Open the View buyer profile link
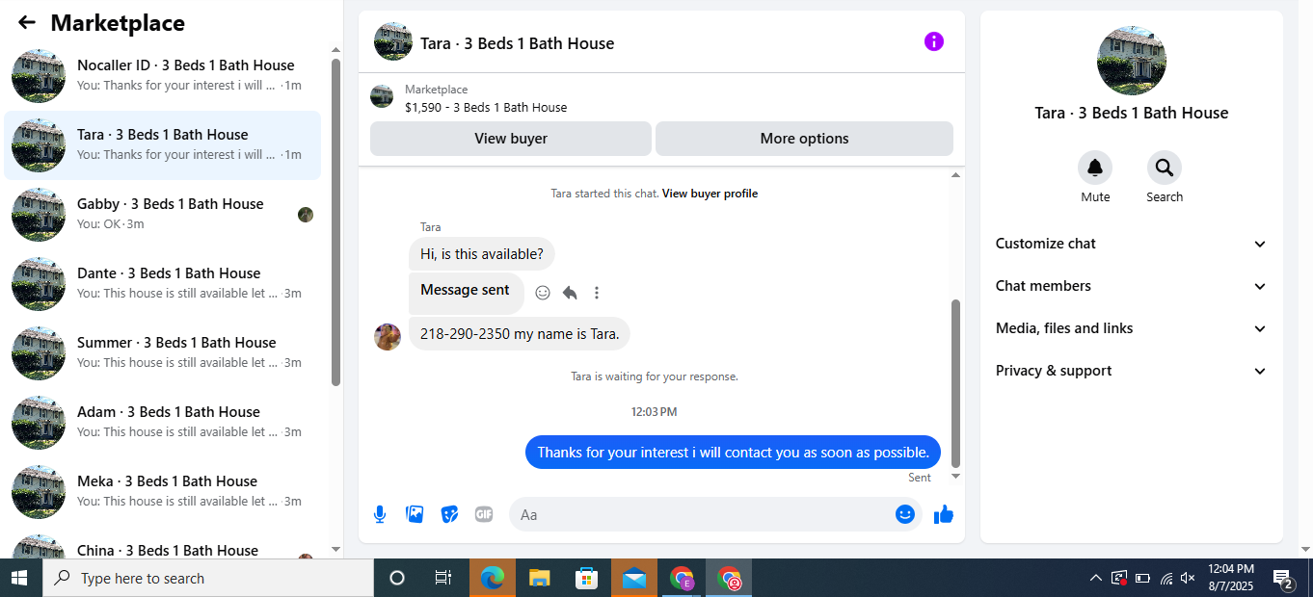 pyautogui.click(x=710, y=194)
